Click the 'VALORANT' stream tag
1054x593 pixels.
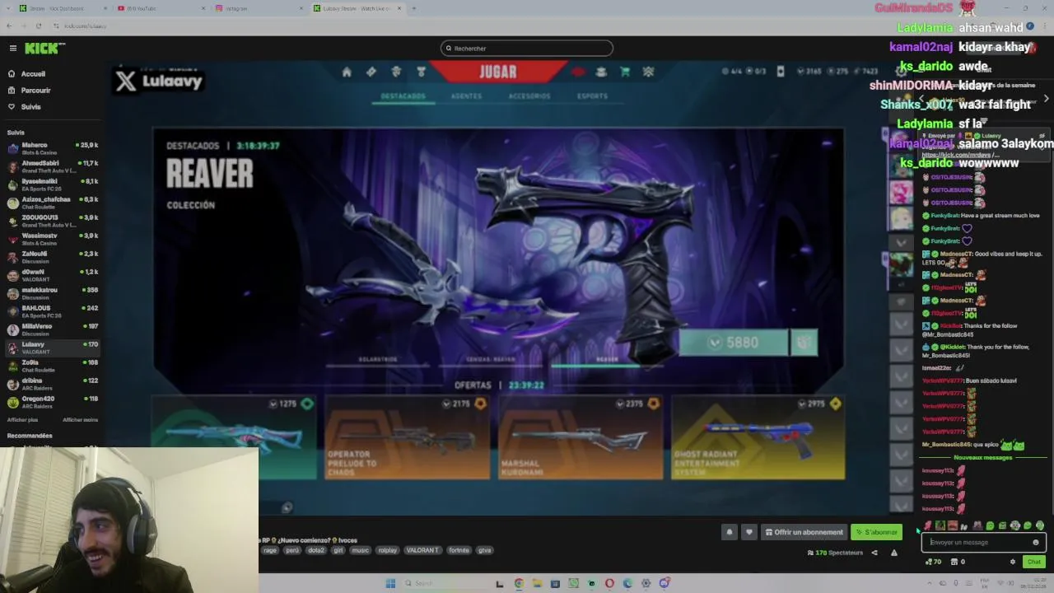point(422,550)
